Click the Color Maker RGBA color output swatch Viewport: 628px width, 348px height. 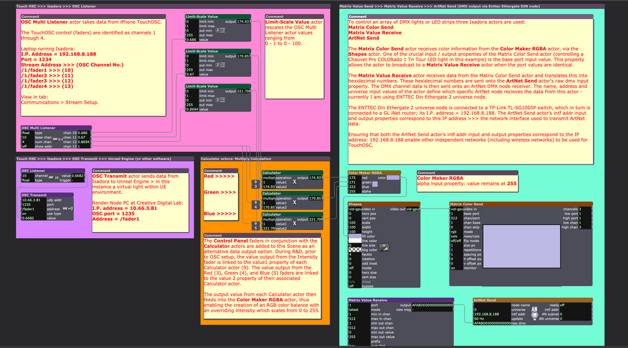click(x=393, y=178)
